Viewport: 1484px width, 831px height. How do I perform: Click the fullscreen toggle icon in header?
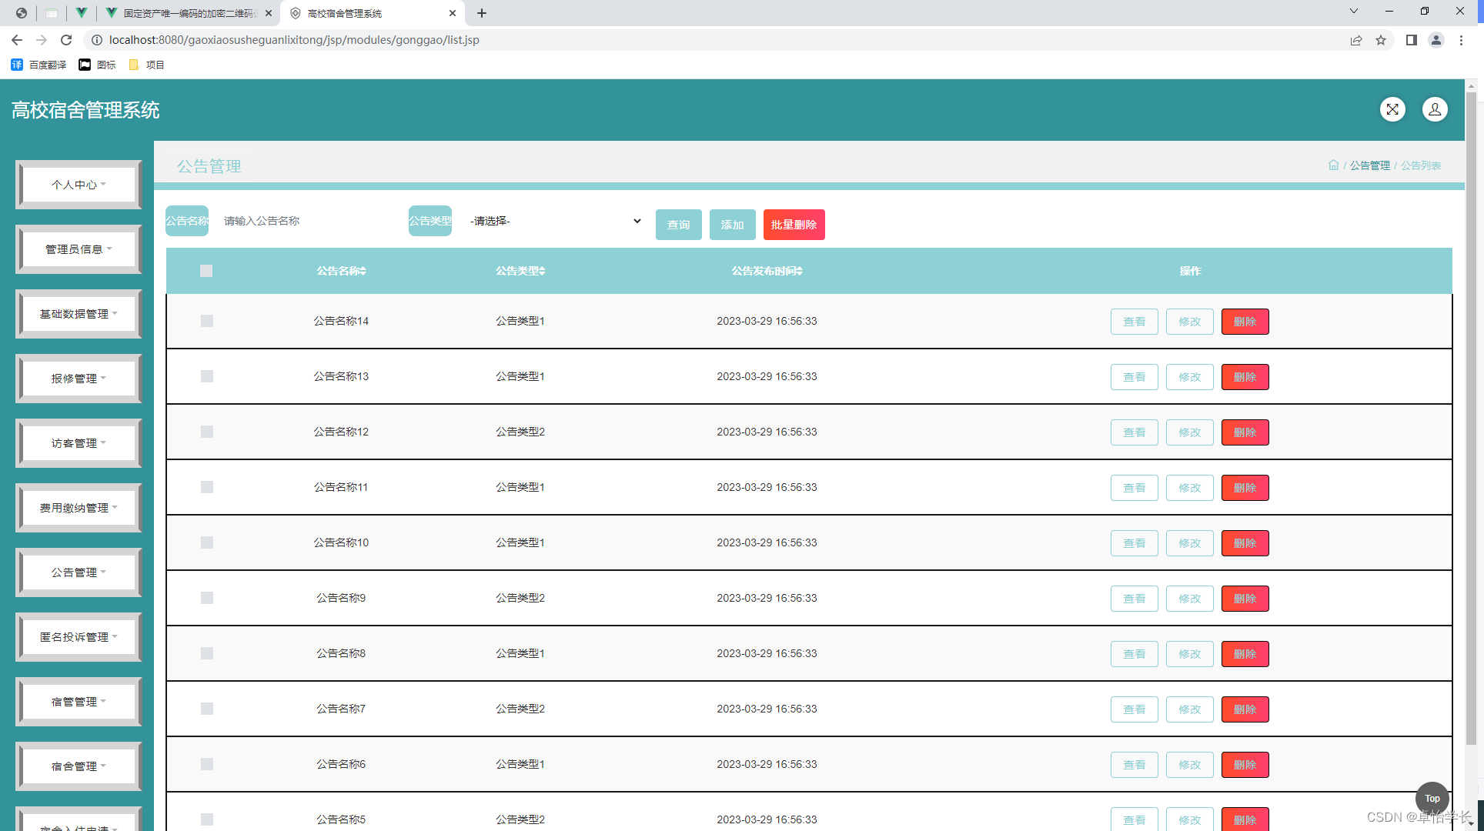point(1392,109)
